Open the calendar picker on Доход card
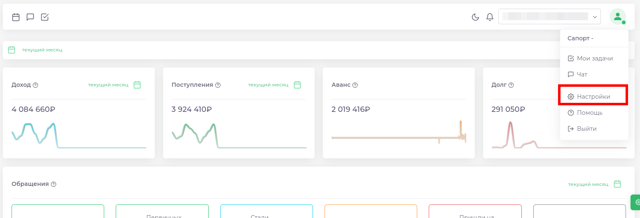The image size is (640, 218). tap(137, 85)
